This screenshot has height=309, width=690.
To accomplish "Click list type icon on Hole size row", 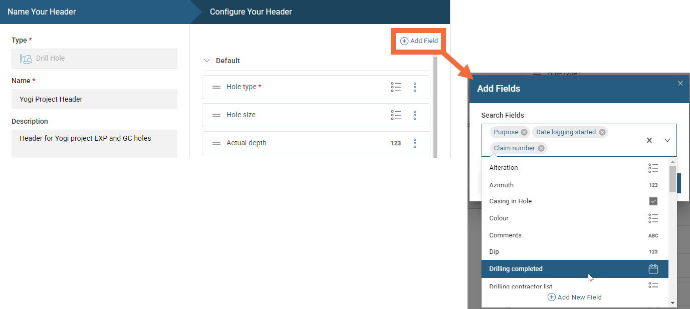I will click(x=396, y=115).
